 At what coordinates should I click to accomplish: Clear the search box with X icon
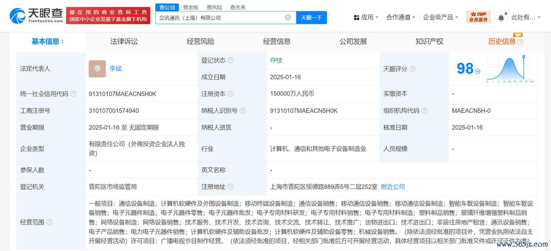pos(288,18)
